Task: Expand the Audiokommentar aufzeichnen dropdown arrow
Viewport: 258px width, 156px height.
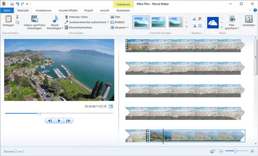Action: coord(108,22)
